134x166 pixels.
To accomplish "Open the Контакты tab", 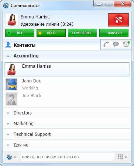I will coord(52,45).
